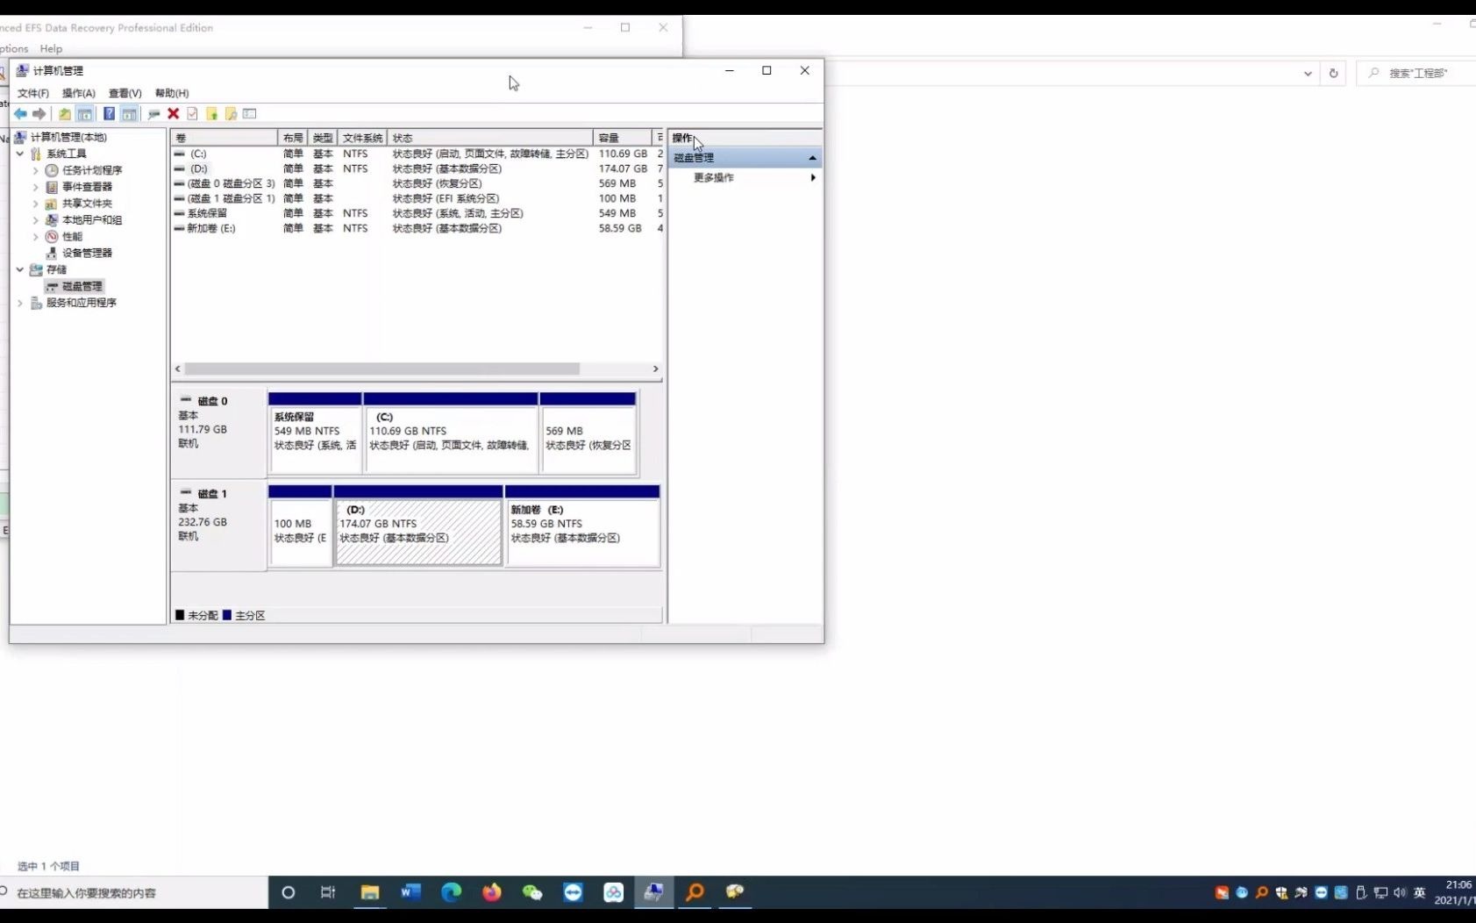Image resolution: width=1476 pixels, height=923 pixels.
Task: Sort by the 容量 column header
Action: click(624, 138)
